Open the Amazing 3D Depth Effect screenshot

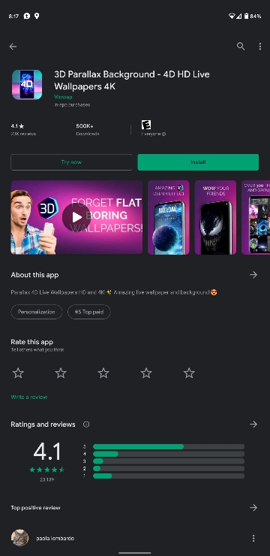click(x=169, y=217)
